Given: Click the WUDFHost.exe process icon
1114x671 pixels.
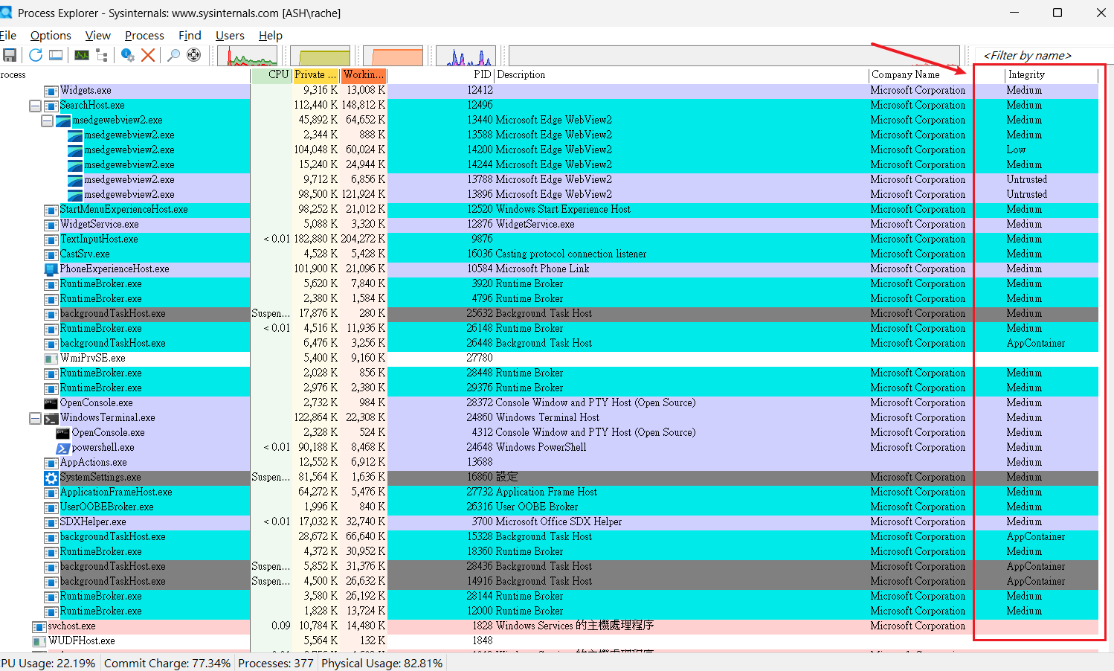Looking at the screenshot, I should [39, 641].
